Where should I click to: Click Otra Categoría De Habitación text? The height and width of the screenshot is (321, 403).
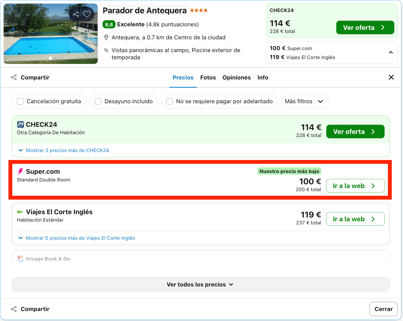click(x=51, y=132)
